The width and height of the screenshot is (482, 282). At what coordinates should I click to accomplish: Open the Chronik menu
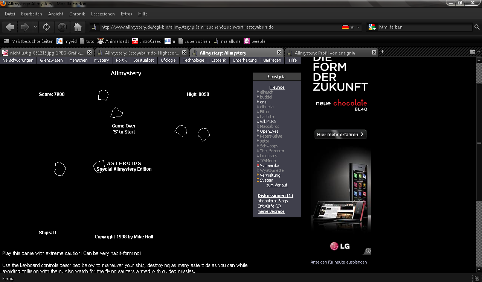tap(77, 14)
